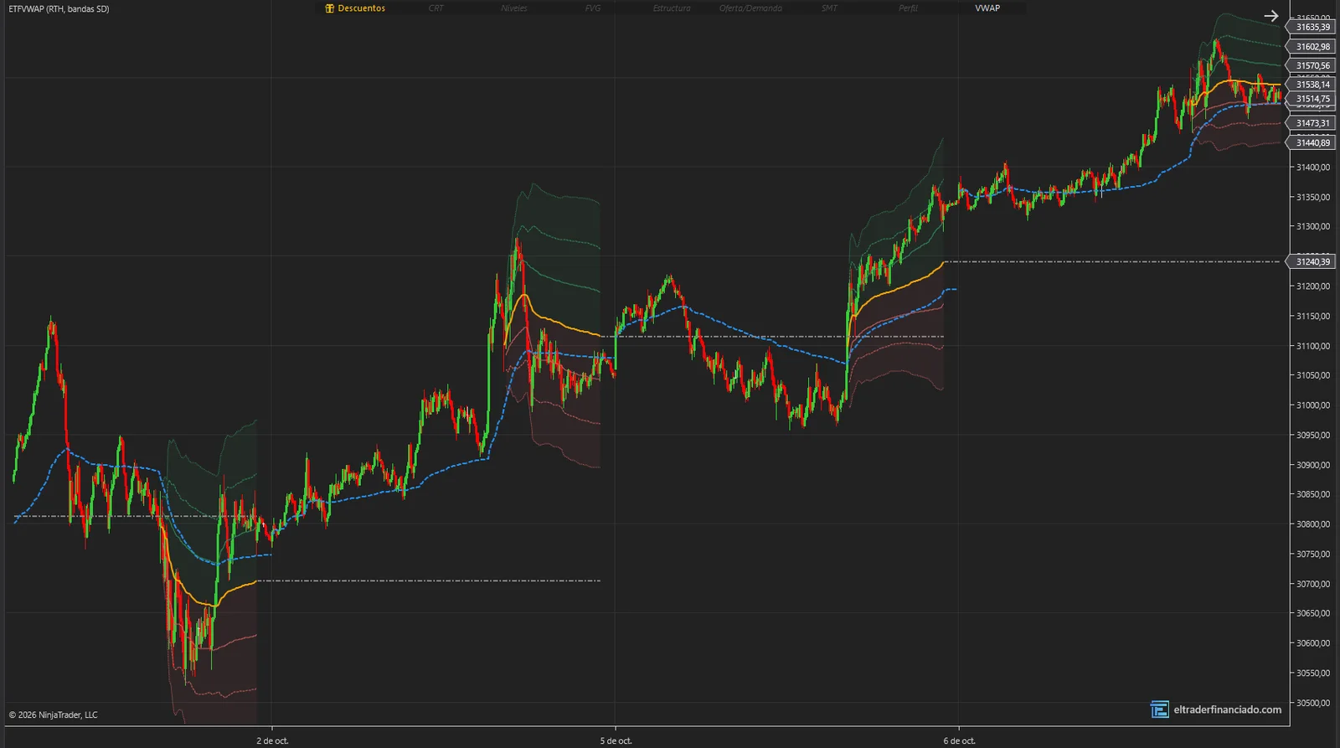
Task: Click the 2 de oct. date label
Action: tap(272, 740)
